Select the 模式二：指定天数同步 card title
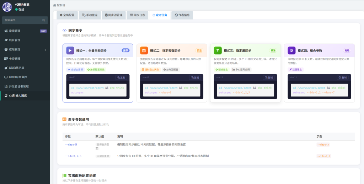Viewport: 364px width, 184px height. click(165, 51)
